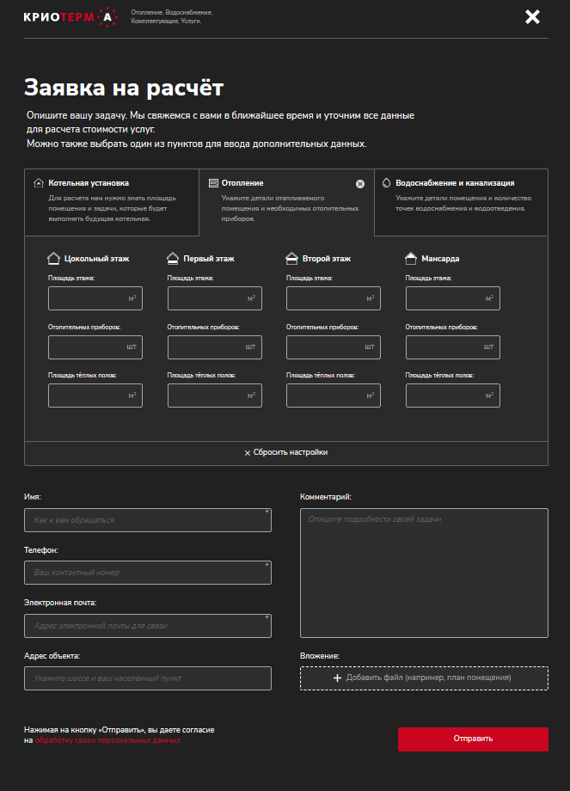
Task: Open the personal data processing link
Action: coord(107,740)
